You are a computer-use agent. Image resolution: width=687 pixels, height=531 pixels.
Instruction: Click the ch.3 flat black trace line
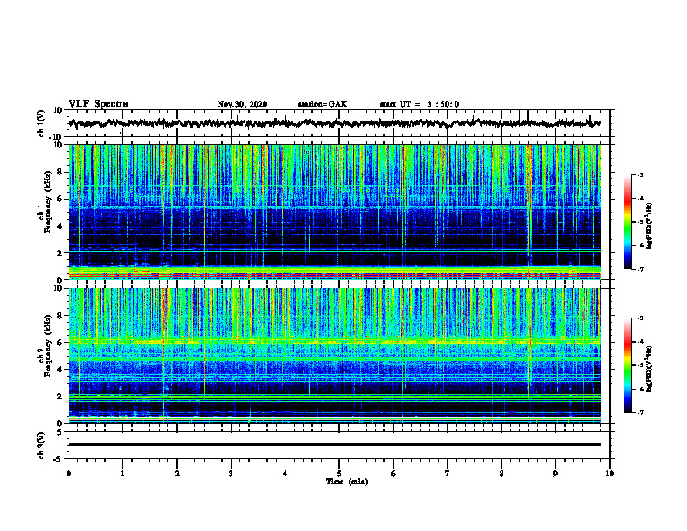point(334,444)
